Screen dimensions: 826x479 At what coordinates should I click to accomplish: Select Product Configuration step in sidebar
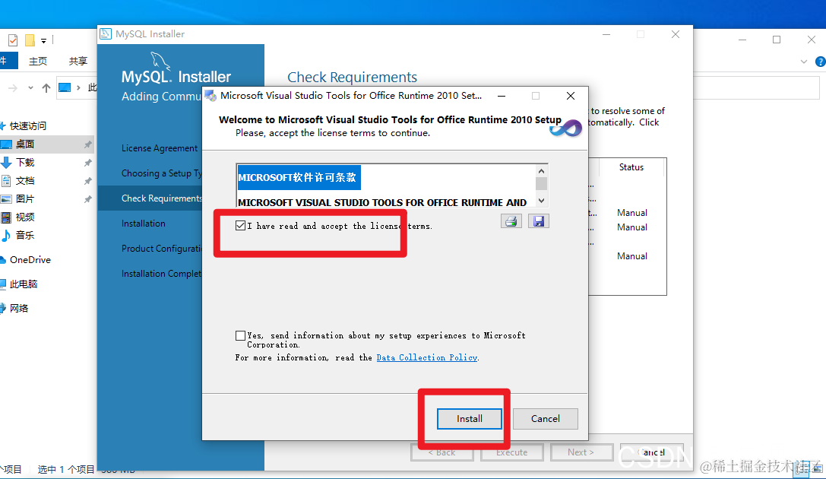pos(162,248)
